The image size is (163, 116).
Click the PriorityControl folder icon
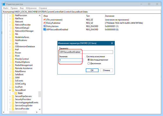[13, 59]
